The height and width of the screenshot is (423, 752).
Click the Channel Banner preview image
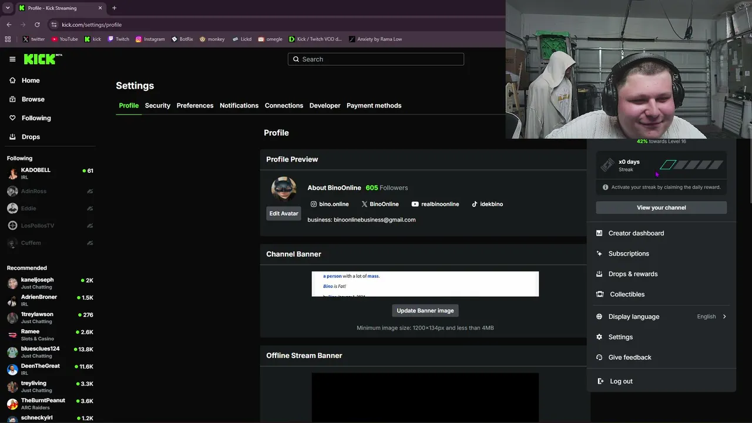point(425,284)
